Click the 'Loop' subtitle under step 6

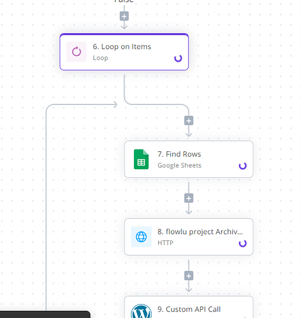coord(100,58)
